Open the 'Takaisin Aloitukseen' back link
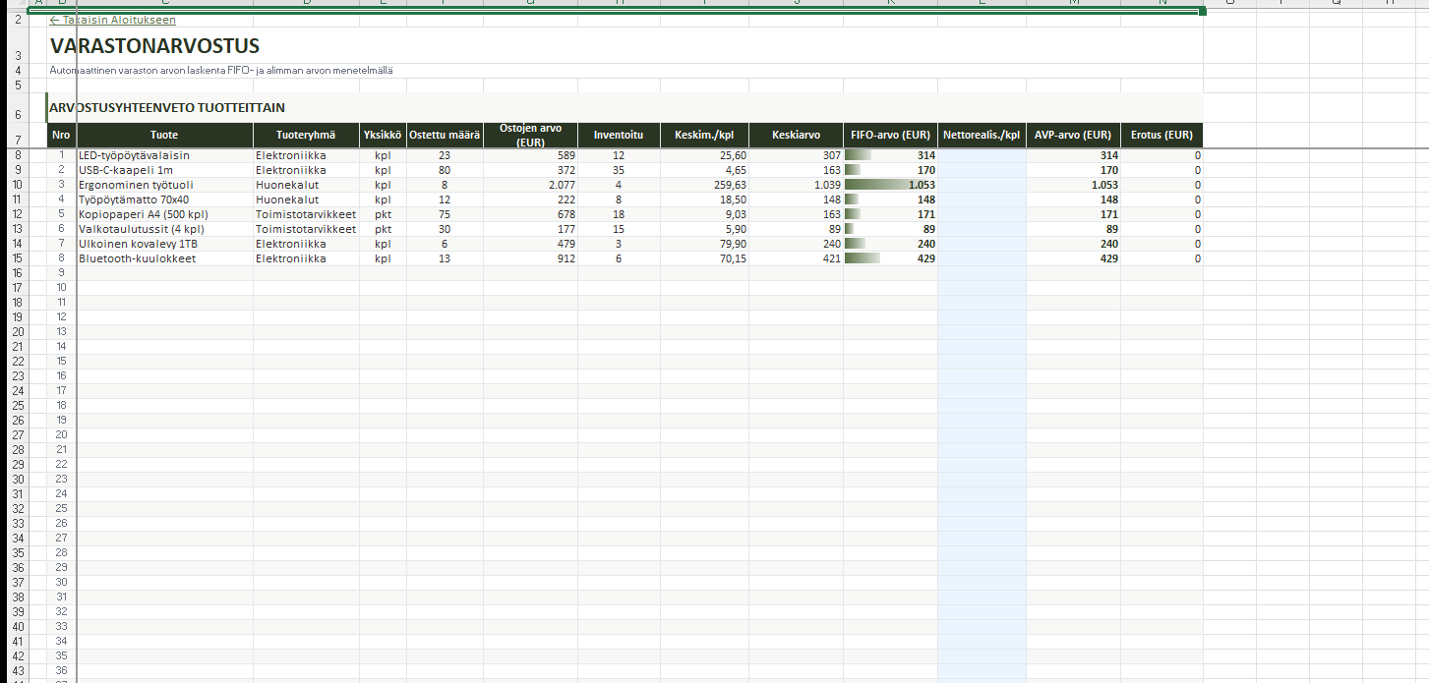Screen dimensions: 1429x683 (113, 20)
